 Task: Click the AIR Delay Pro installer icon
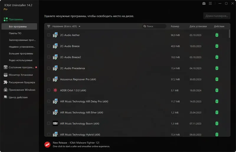pyautogui.click(x=55, y=102)
